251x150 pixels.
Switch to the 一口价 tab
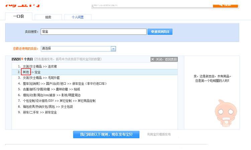click(x=19, y=16)
